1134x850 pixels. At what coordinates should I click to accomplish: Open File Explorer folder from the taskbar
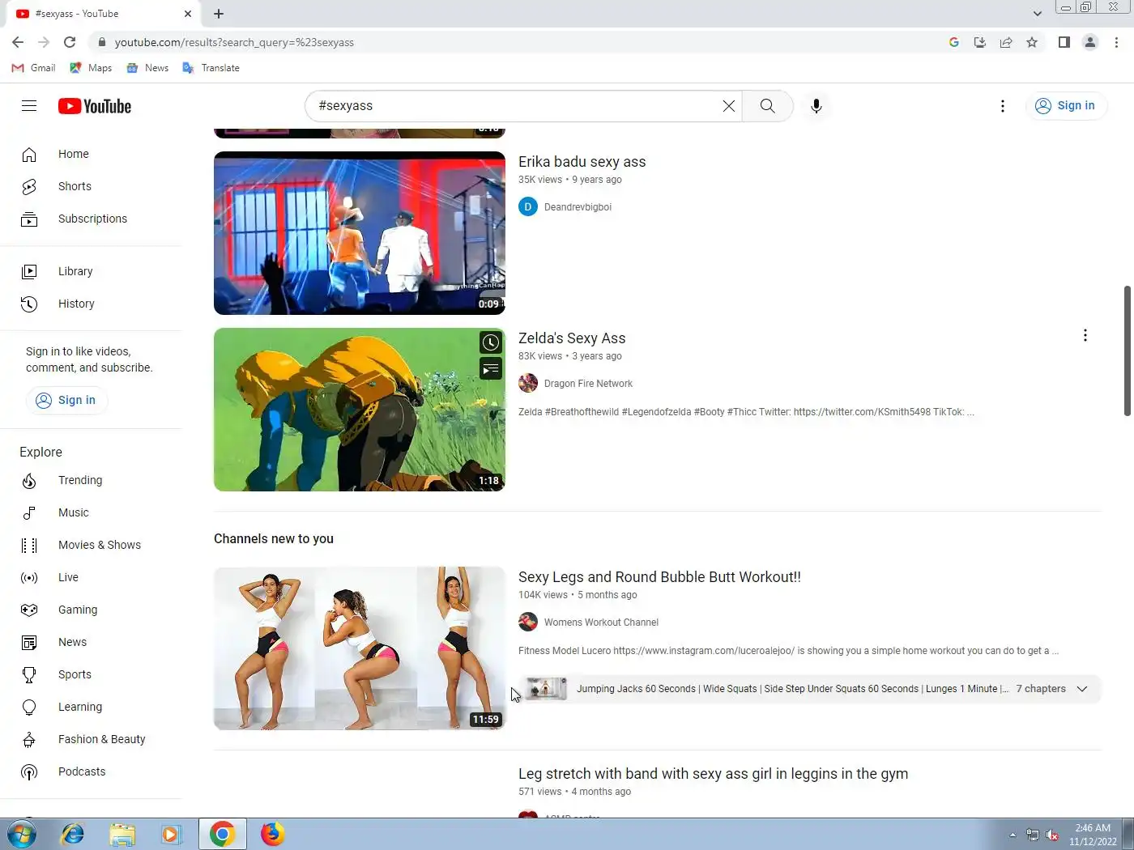click(122, 834)
